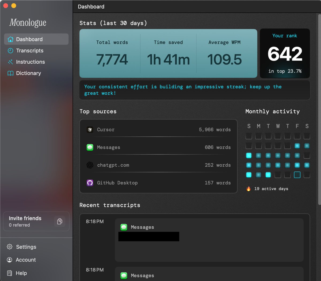This screenshot has width=321, height=281.
Task: Click the Cursor app icon in Top sources
Action: (x=90, y=130)
